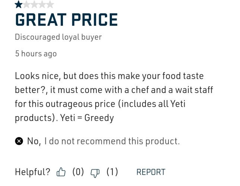
Task: Click the thumbs up helpful icon
Action: click(x=61, y=172)
